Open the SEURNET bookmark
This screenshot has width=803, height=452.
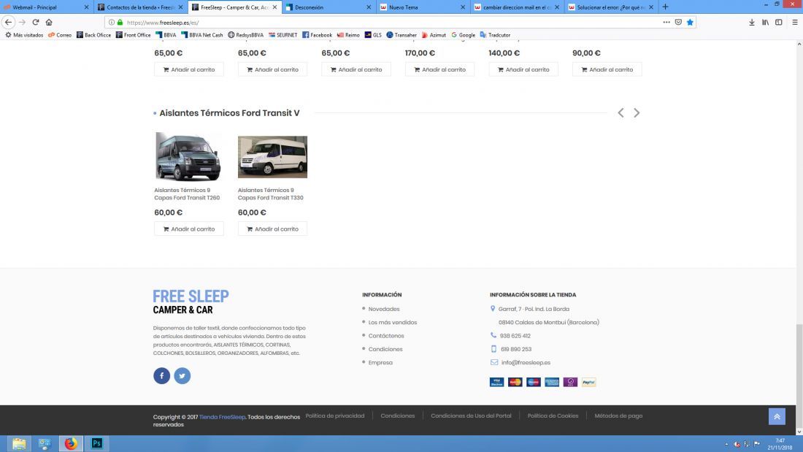(283, 35)
